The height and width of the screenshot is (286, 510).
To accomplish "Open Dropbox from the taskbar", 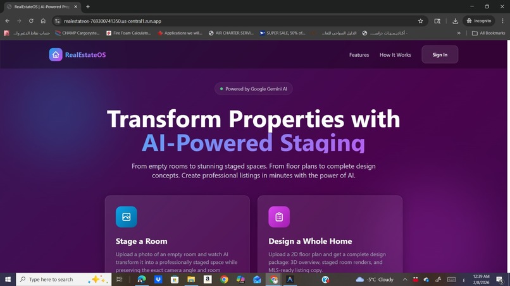I will pyautogui.click(x=158, y=279).
